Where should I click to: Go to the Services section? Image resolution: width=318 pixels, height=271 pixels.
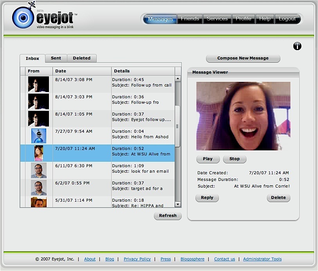[217, 19]
